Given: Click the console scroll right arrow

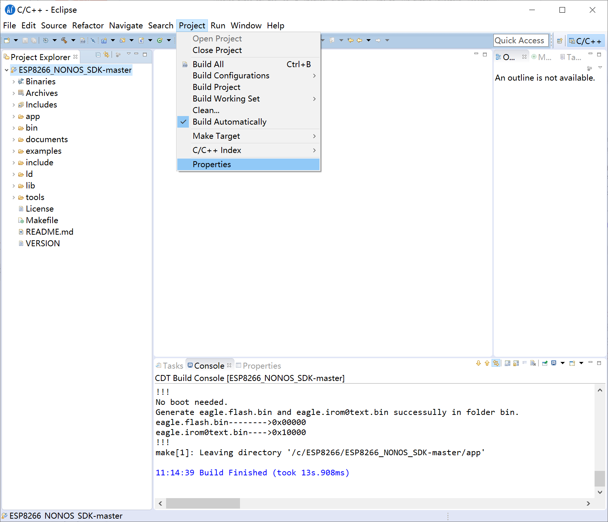Looking at the screenshot, I should [588, 503].
